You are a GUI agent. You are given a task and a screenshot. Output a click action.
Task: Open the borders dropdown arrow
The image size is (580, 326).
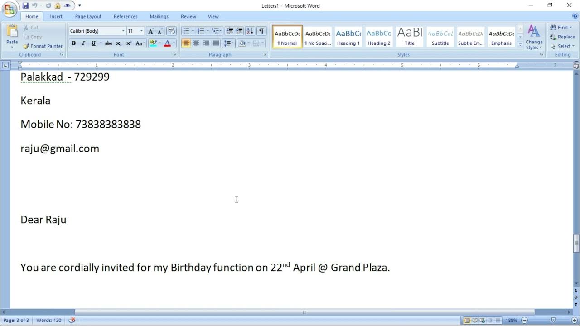263,43
